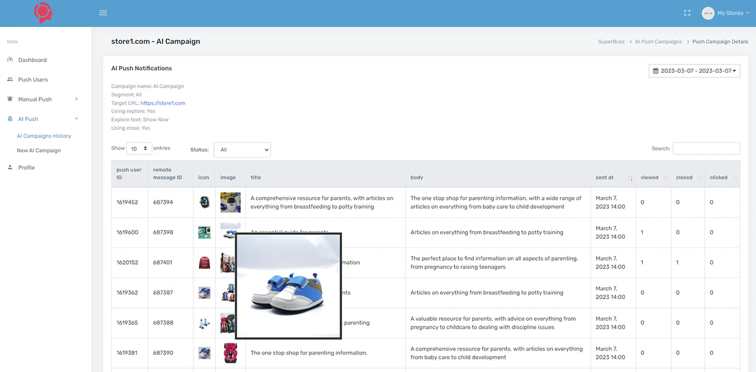
Task: Click the Manual Push bell icon
Action: coord(10,99)
